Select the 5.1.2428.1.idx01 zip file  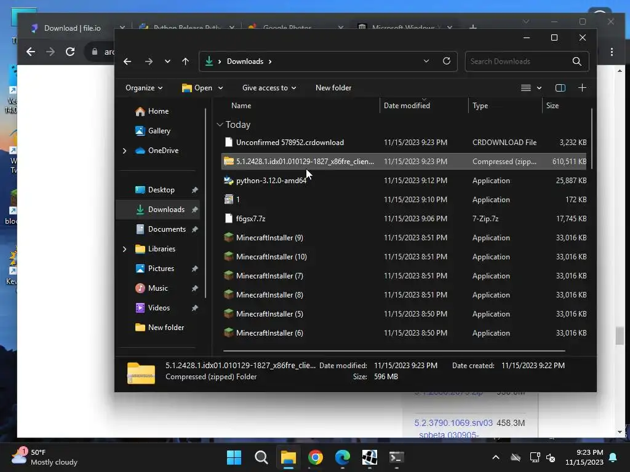coord(404,162)
